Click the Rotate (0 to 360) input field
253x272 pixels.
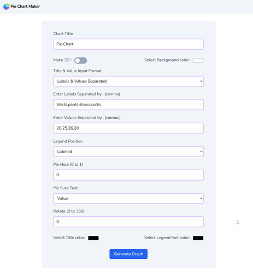(128, 222)
